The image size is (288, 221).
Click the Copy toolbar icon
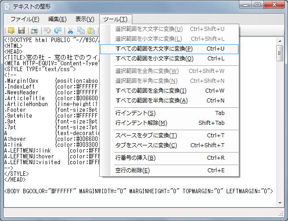pyautogui.click(x=81, y=30)
